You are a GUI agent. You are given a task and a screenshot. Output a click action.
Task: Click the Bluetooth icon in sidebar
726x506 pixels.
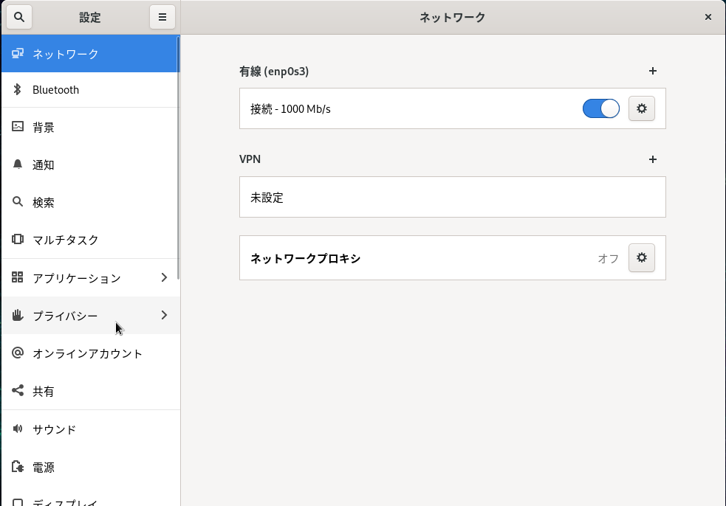[18, 89]
